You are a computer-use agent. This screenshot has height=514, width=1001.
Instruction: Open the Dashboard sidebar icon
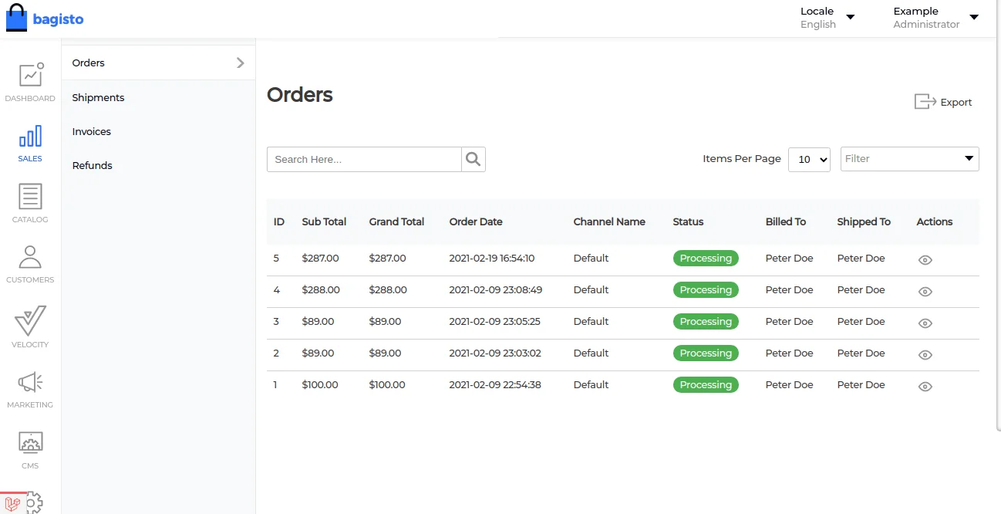(x=30, y=76)
